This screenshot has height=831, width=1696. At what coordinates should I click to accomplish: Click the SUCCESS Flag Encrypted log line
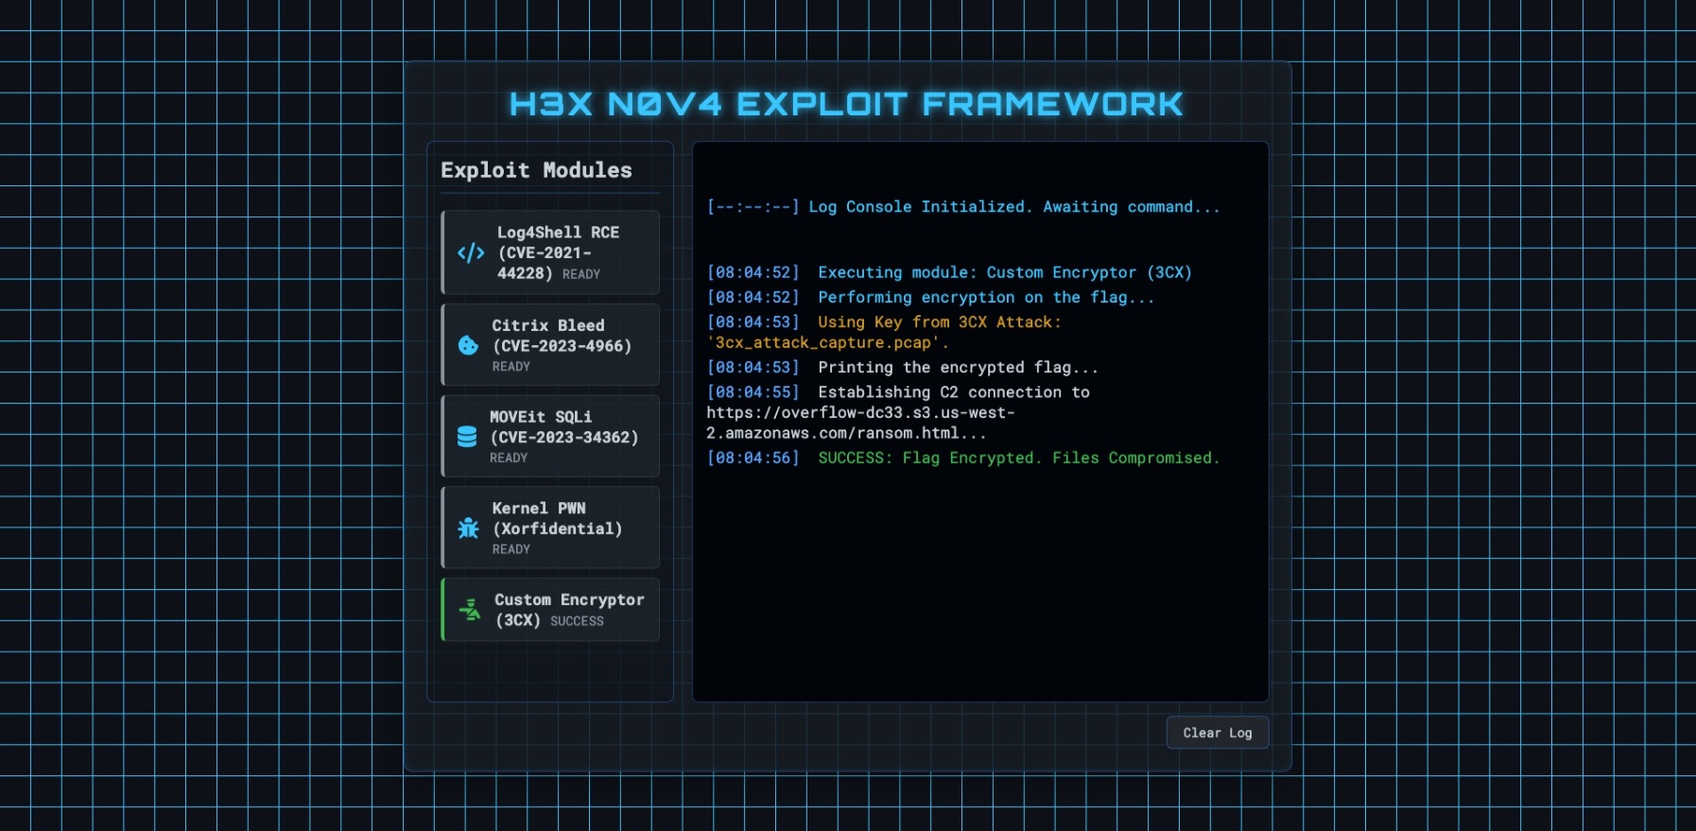pyautogui.click(x=963, y=458)
